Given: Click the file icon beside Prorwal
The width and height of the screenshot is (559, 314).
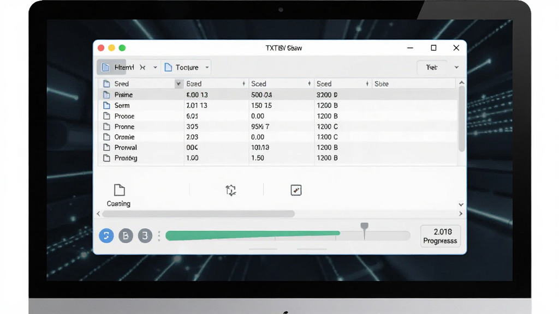Looking at the screenshot, I should point(106,147).
